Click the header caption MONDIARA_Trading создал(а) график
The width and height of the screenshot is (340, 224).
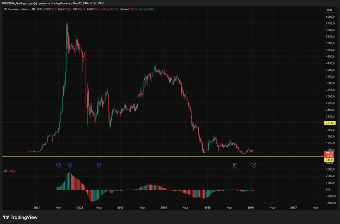24,3
